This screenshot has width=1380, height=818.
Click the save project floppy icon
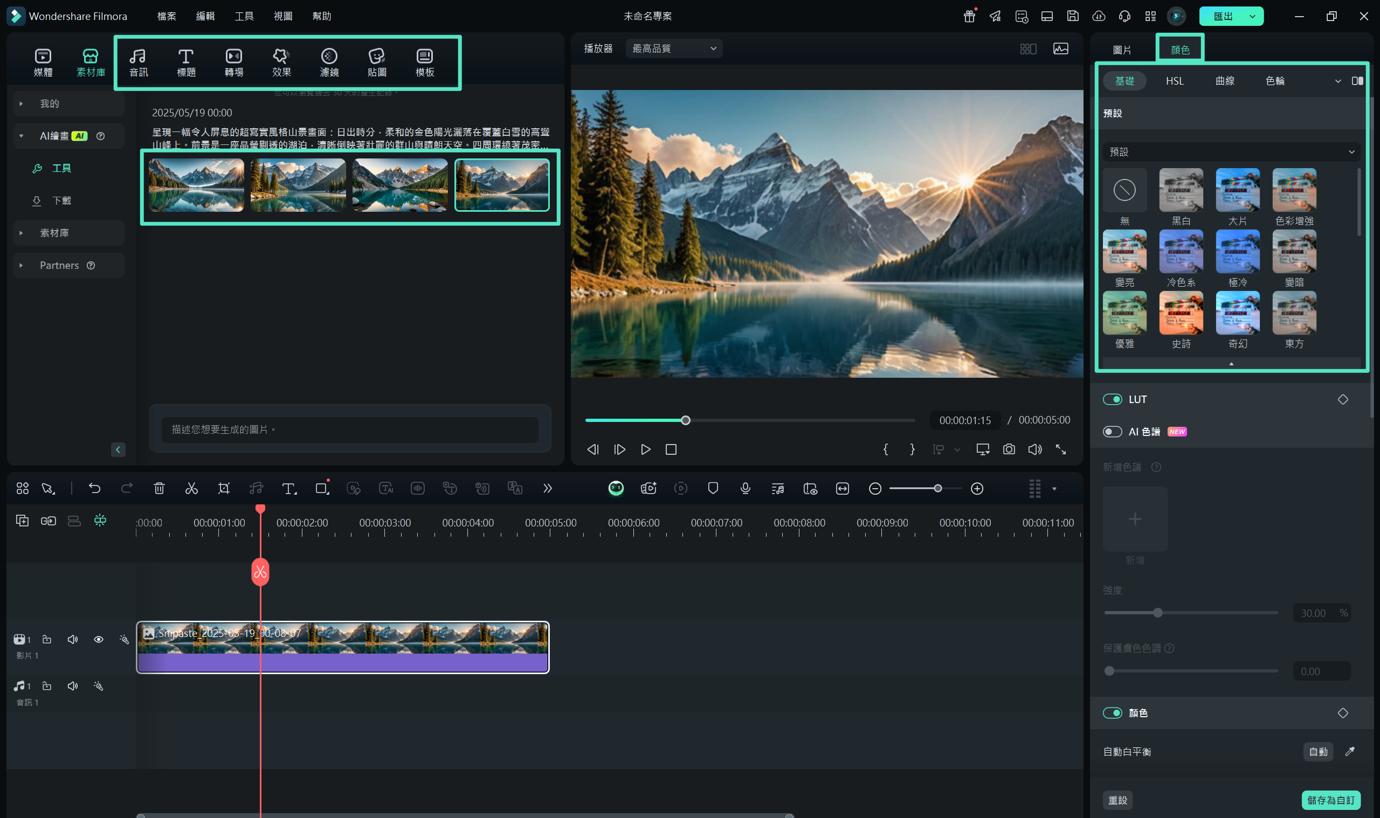pos(1072,16)
